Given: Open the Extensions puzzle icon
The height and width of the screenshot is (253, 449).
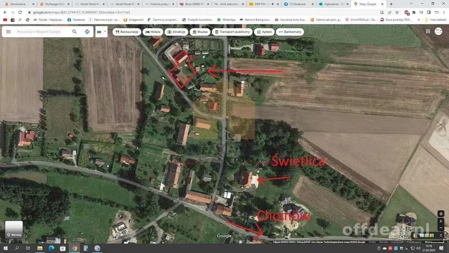Looking at the screenshot, I should 414,12.
